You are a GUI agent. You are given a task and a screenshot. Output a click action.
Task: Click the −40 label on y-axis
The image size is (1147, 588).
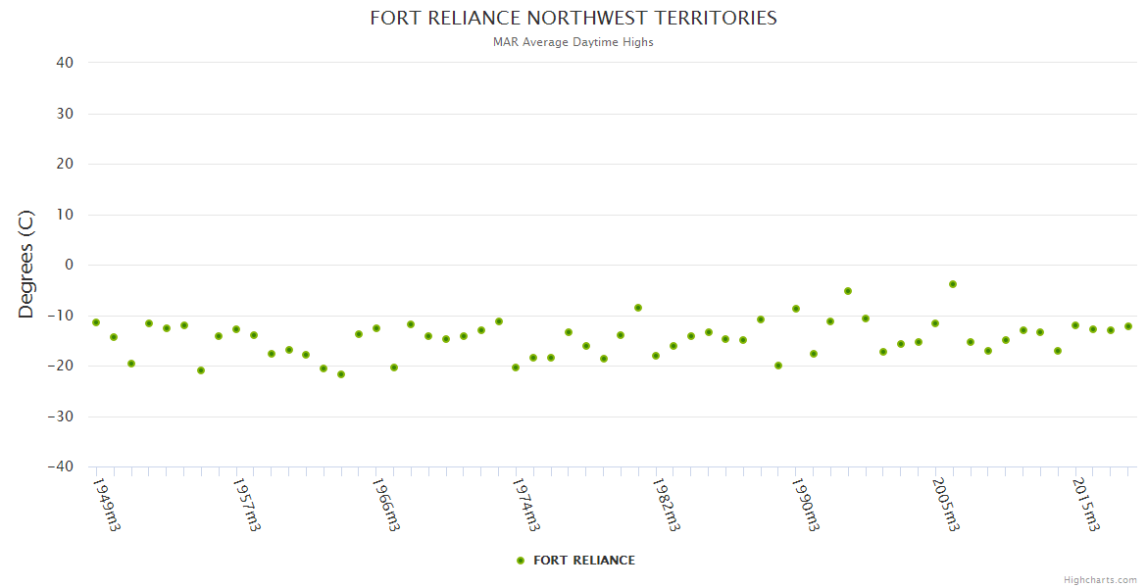point(61,467)
